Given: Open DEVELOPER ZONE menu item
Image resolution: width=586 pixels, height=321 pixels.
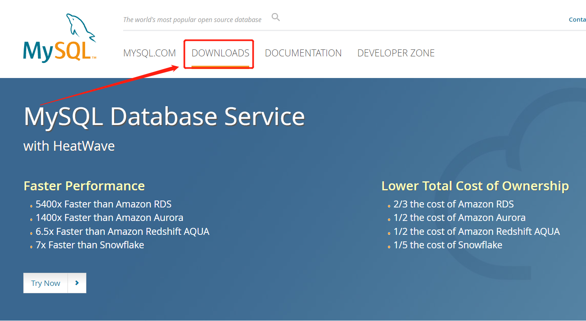Looking at the screenshot, I should pos(396,53).
